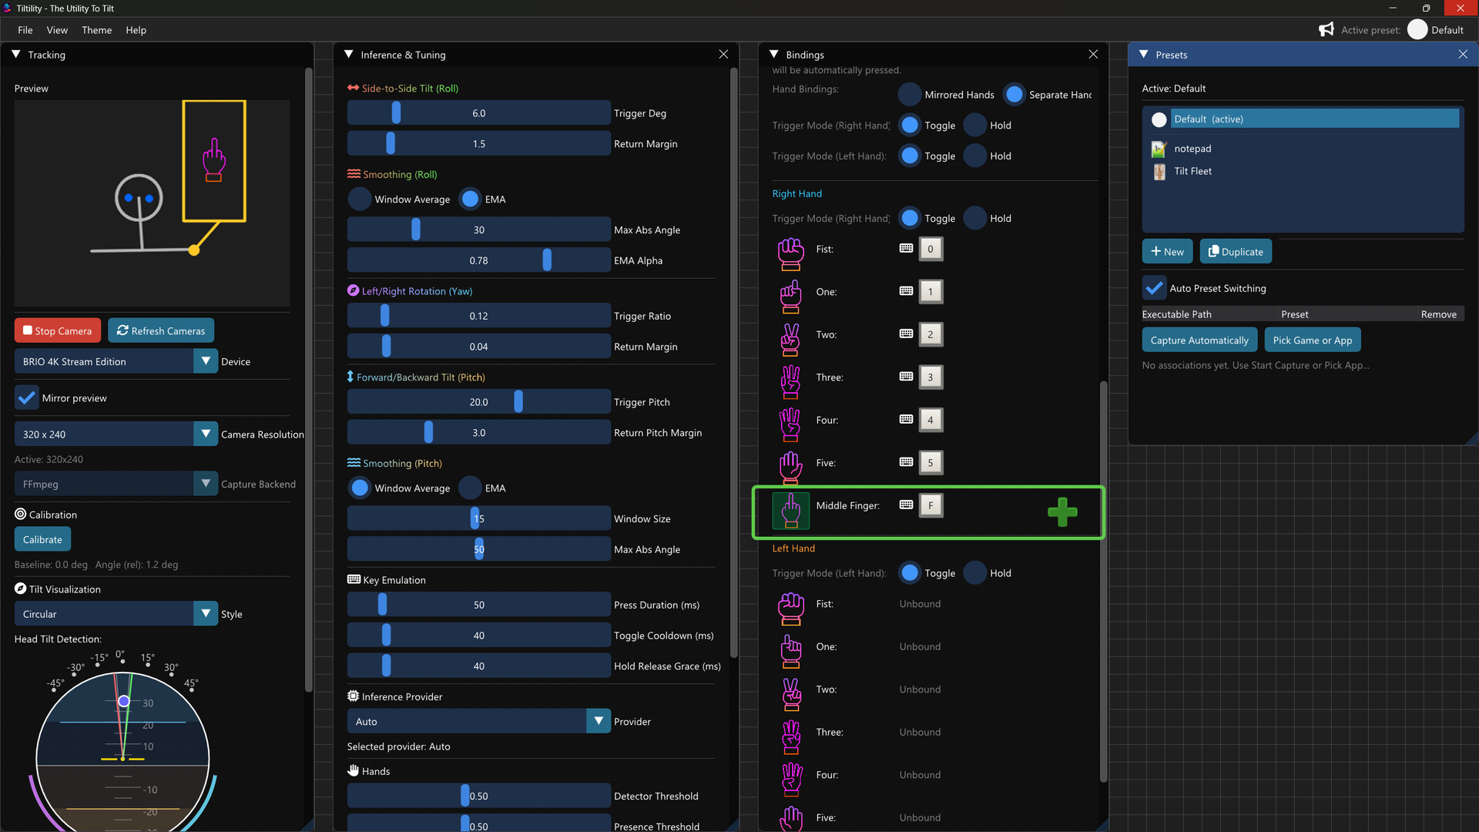Click the Hands icon in Inference & Tuning panel
This screenshot has height=832, width=1479.
(354, 770)
